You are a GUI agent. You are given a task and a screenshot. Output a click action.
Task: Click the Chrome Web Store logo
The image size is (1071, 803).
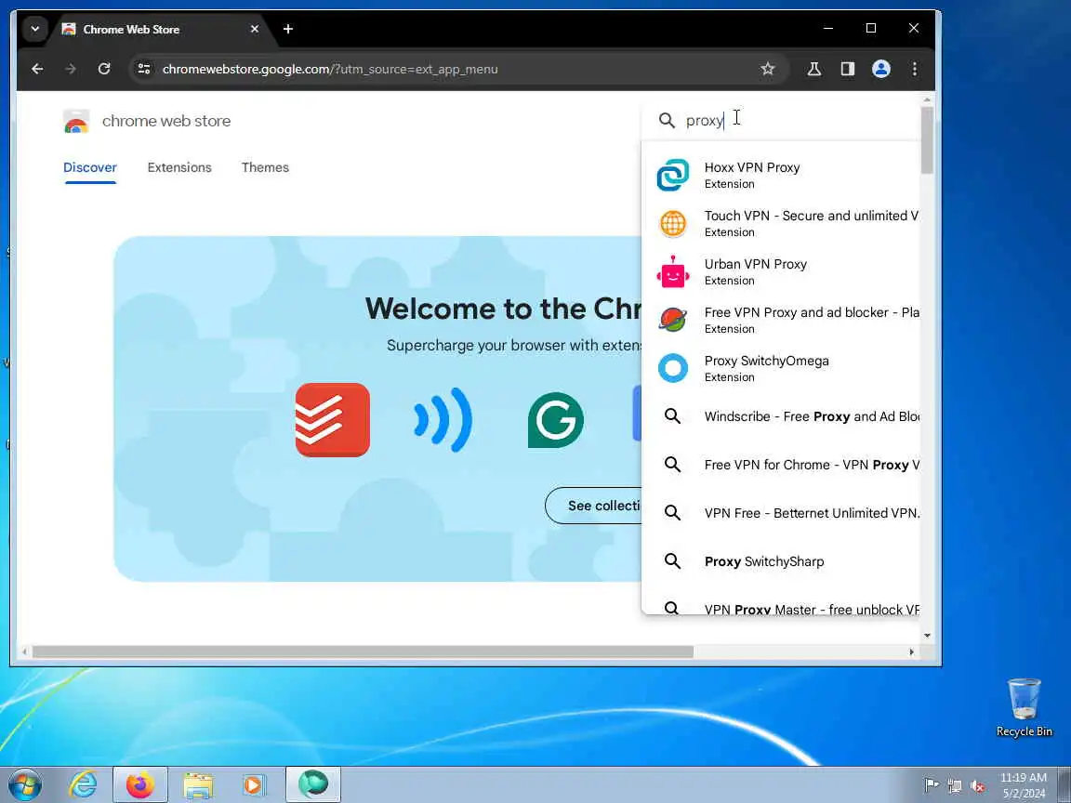pos(76,121)
